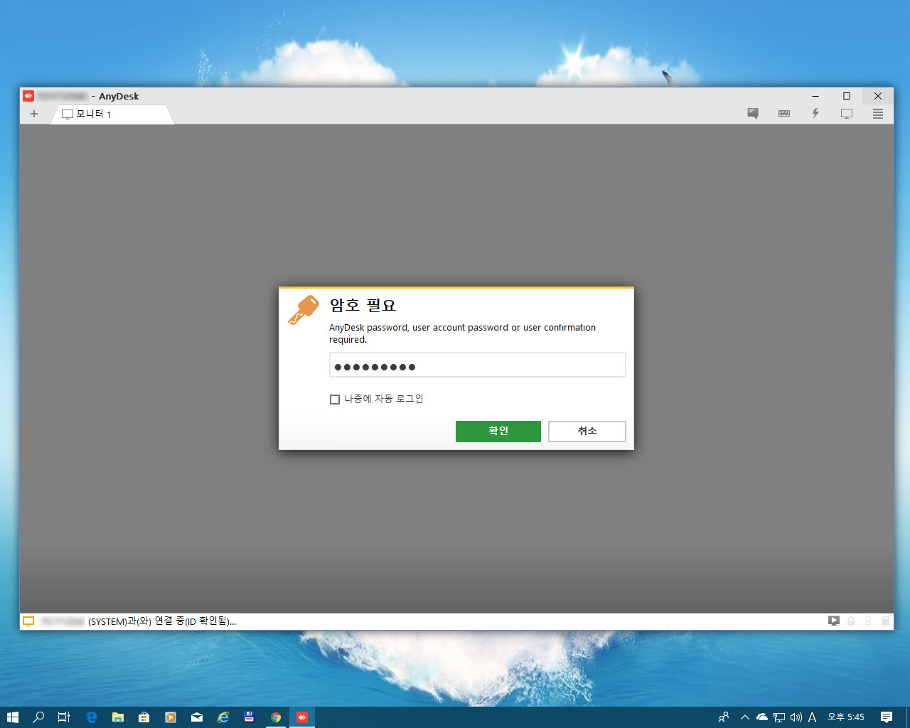Screen dimensions: 910x728
Task: Add a new session tab with plus
Action: pos(34,114)
